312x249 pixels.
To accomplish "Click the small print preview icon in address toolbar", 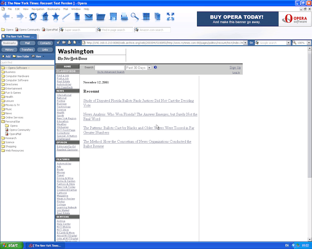I will point(69,42).
